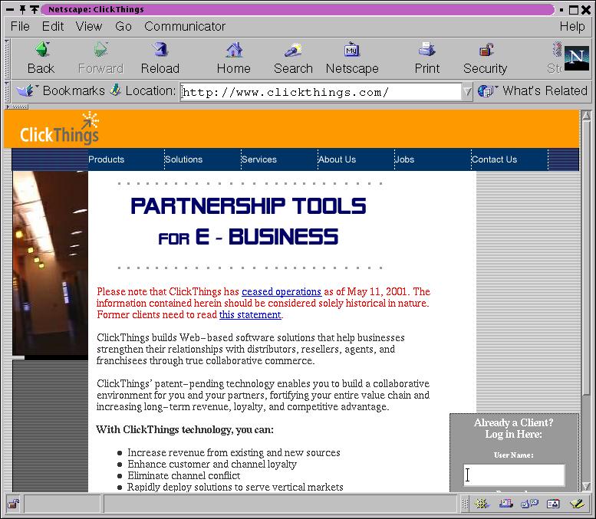Click the Partnership Tools banner heading
This screenshot has width=596, height=519.
point(249,222)
